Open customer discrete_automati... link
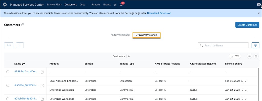 26,85
